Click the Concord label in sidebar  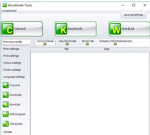(x=15, y=85)
